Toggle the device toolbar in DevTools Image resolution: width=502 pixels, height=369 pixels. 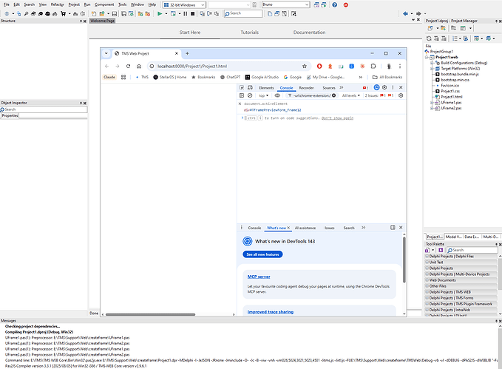pos(251,87)
